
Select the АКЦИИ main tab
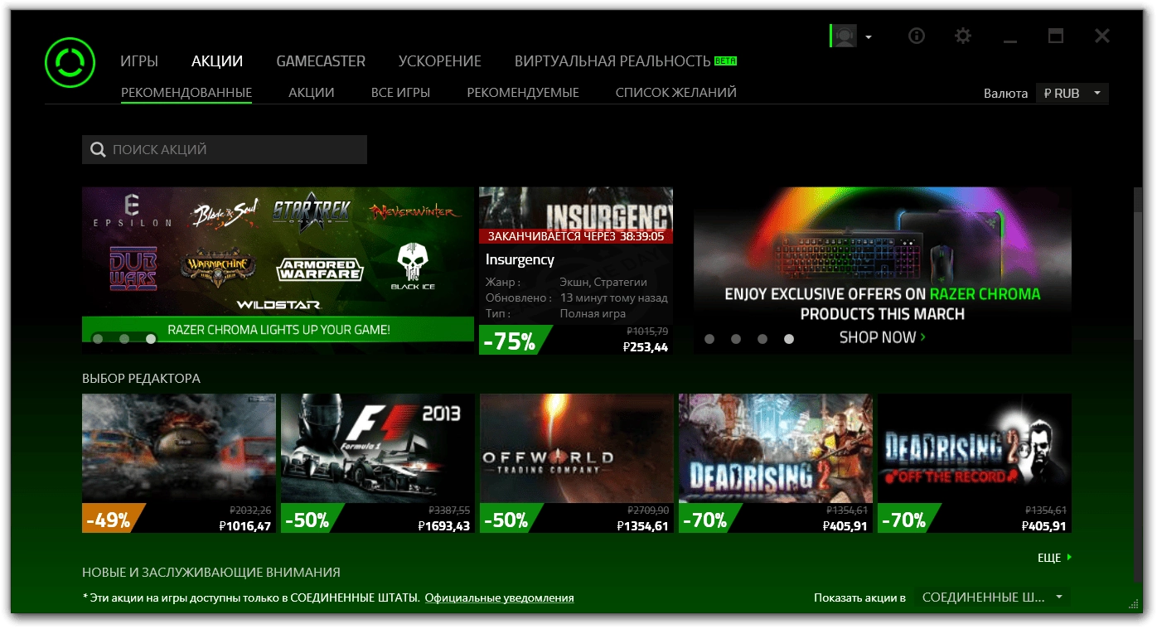(x=217, y=61)
